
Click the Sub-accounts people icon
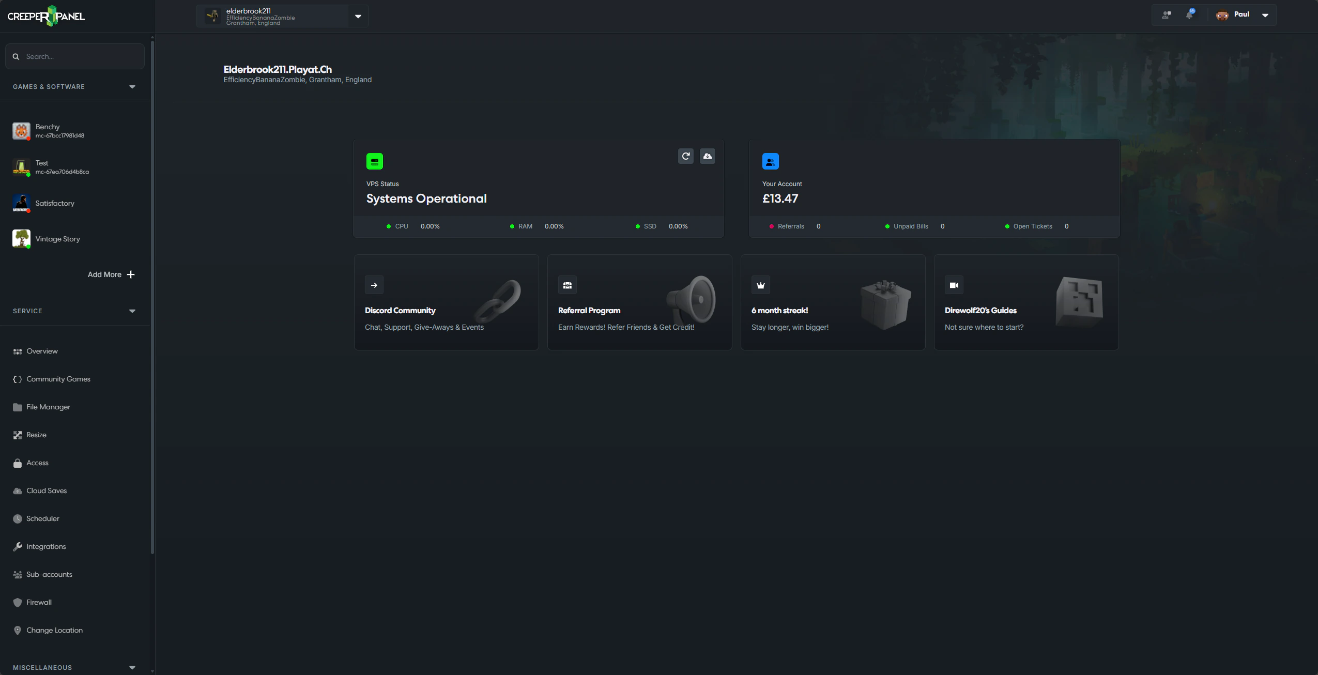(x=18, y=575)
